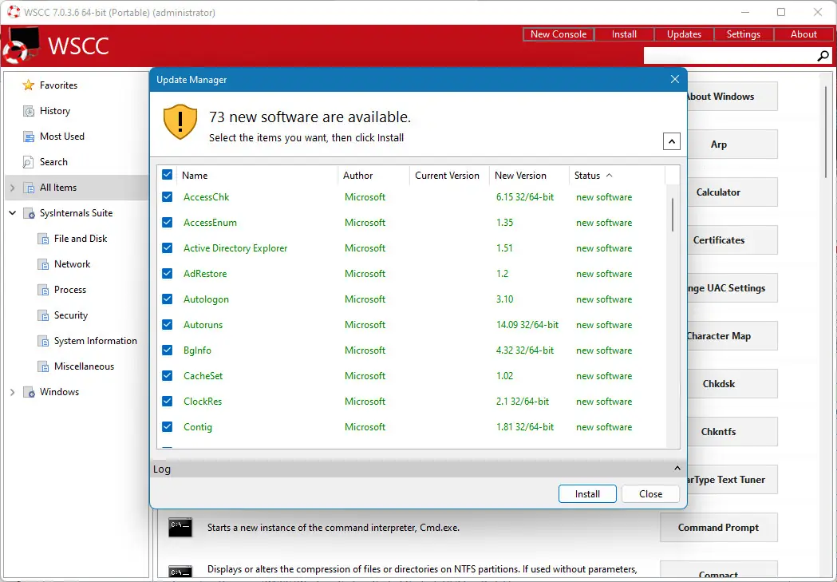Viewport: 837px width, 582px height.
Task: Uncheck the AccessChk checkbox
Action: click(x=167, y=197)
